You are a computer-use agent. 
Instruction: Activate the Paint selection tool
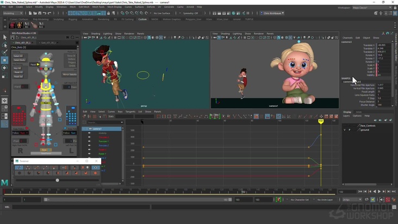pyautogui.click(x=4, y=53)
